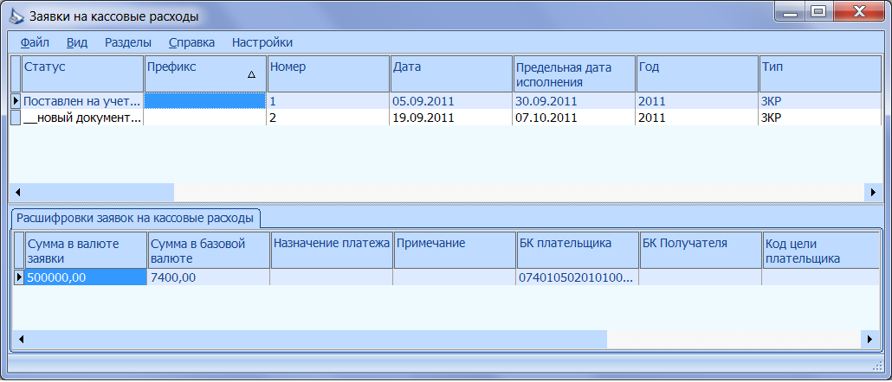The width and height of the screenshot is (892, 382).
Task: Click ЗКР type cell in first row
Action: click(820, 101)
